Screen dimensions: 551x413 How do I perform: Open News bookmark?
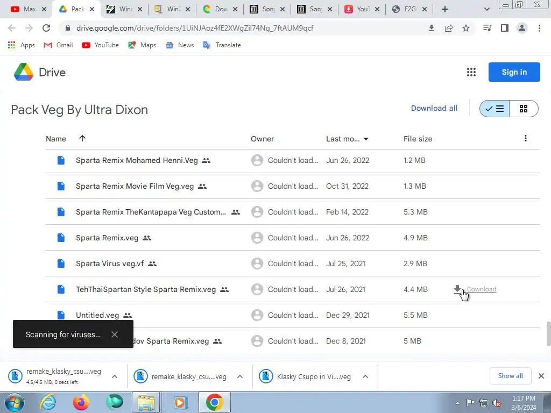click(x=180, y=45)
